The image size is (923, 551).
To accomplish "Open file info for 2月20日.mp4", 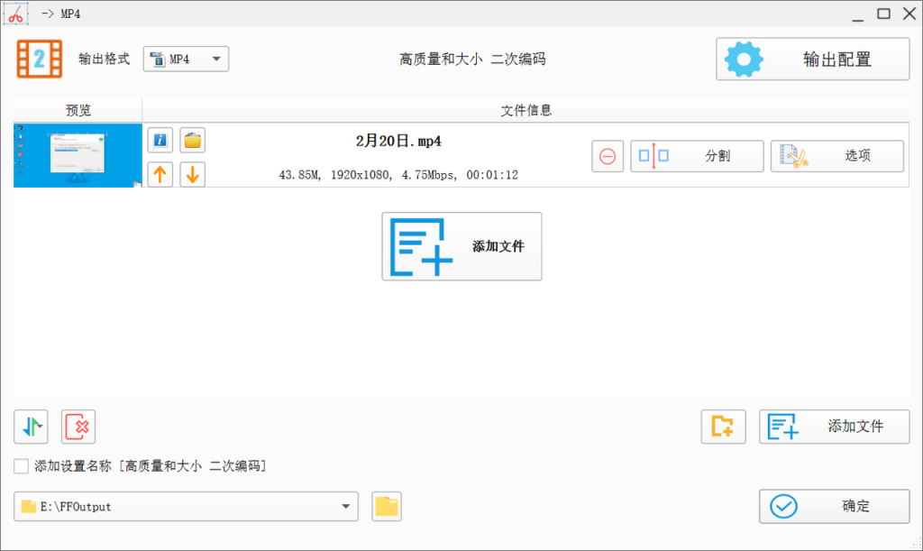I will 160,140.
